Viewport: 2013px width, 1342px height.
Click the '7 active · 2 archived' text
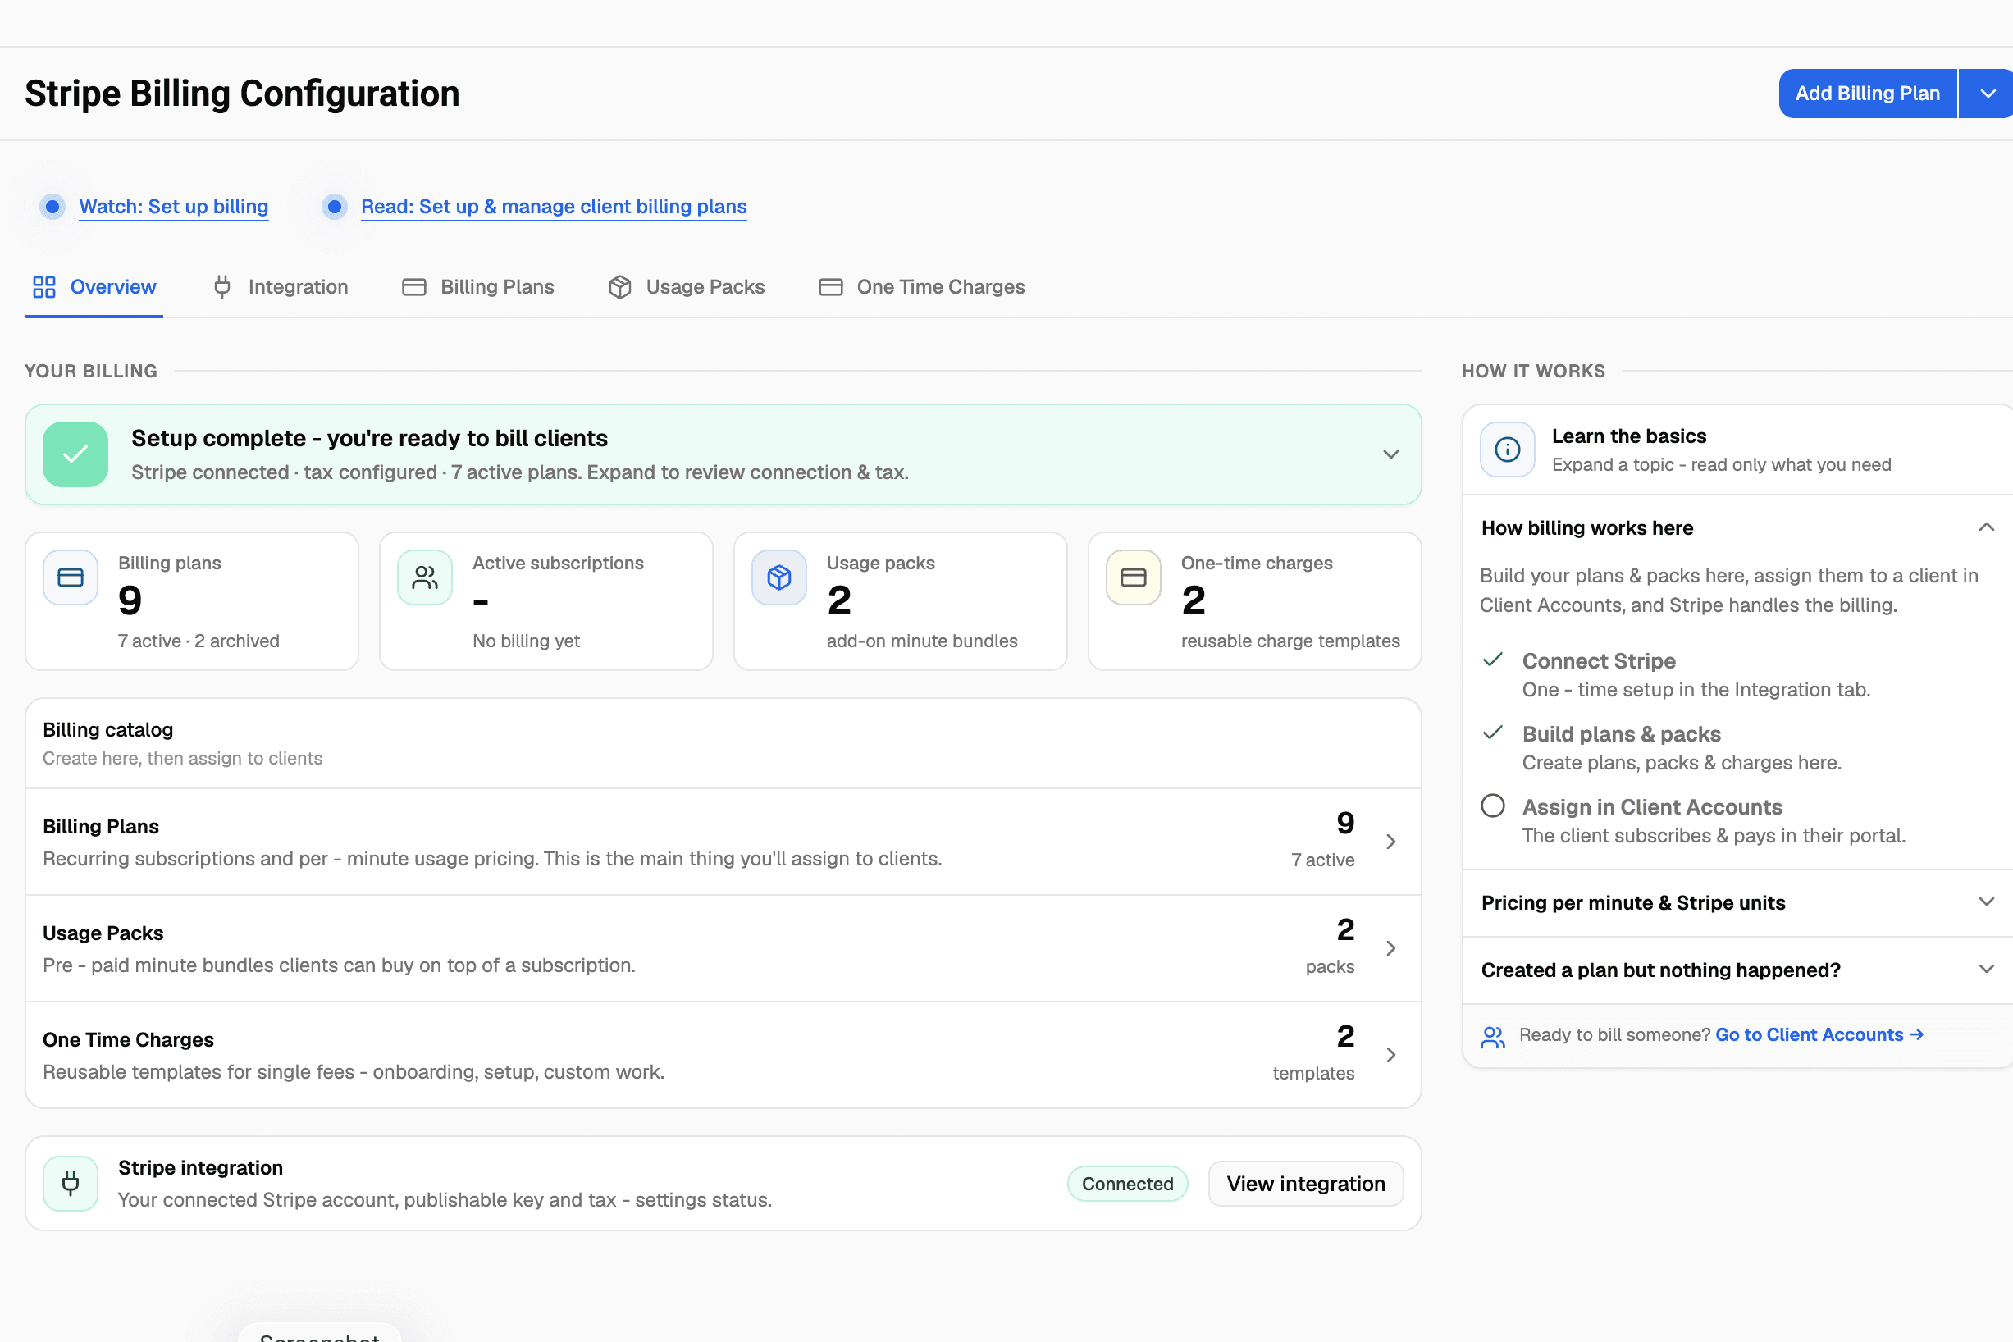(199, 641)
